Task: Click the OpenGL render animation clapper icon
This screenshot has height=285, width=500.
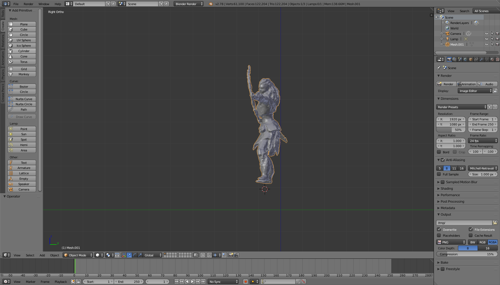Action: coord(236,255)
